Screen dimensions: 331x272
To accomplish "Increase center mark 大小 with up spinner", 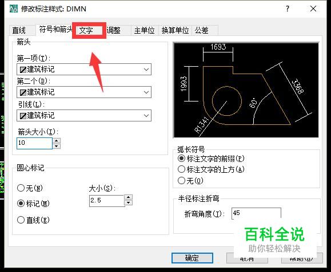I will 129,197.
